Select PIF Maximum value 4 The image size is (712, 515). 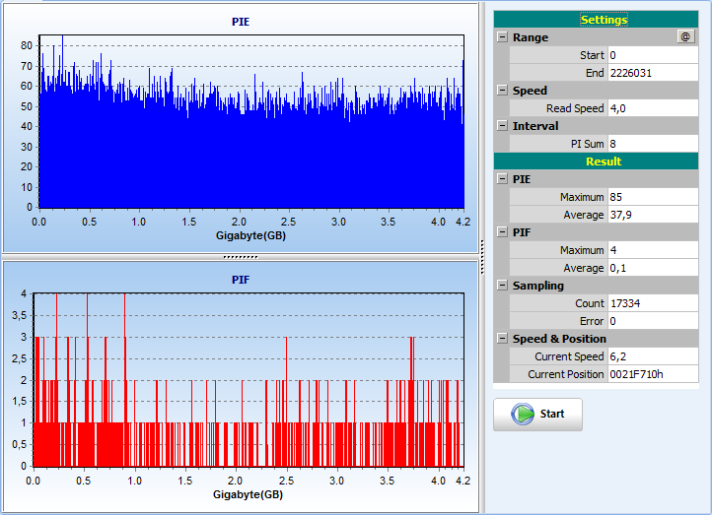653,250
